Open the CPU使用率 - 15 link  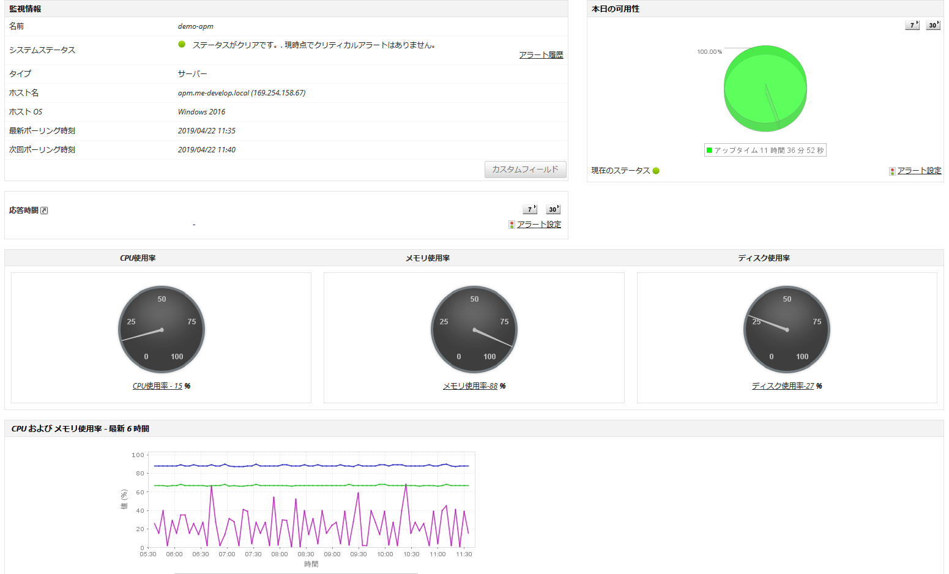click(157, 386)
